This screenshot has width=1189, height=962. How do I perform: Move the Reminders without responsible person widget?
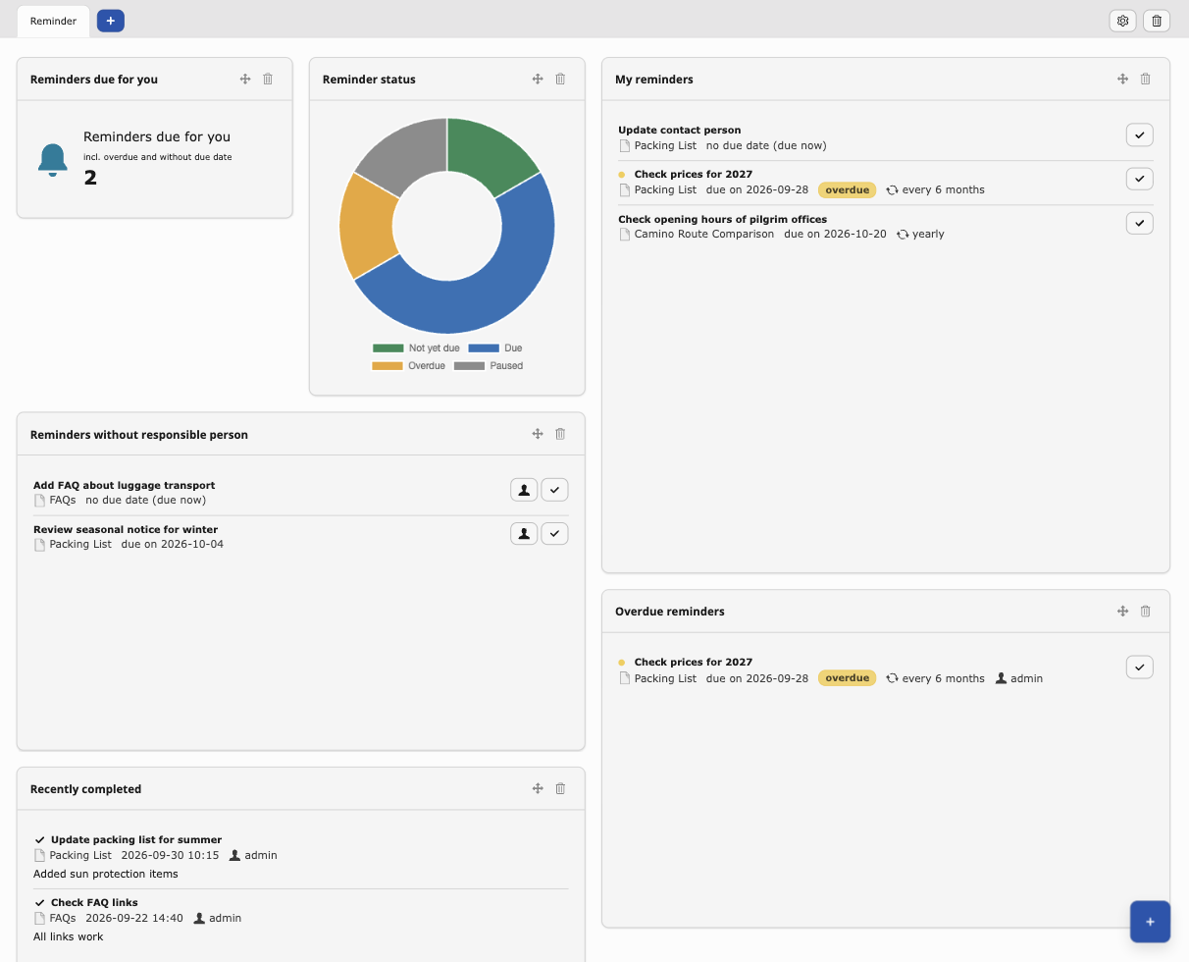[x=538, y=434]
